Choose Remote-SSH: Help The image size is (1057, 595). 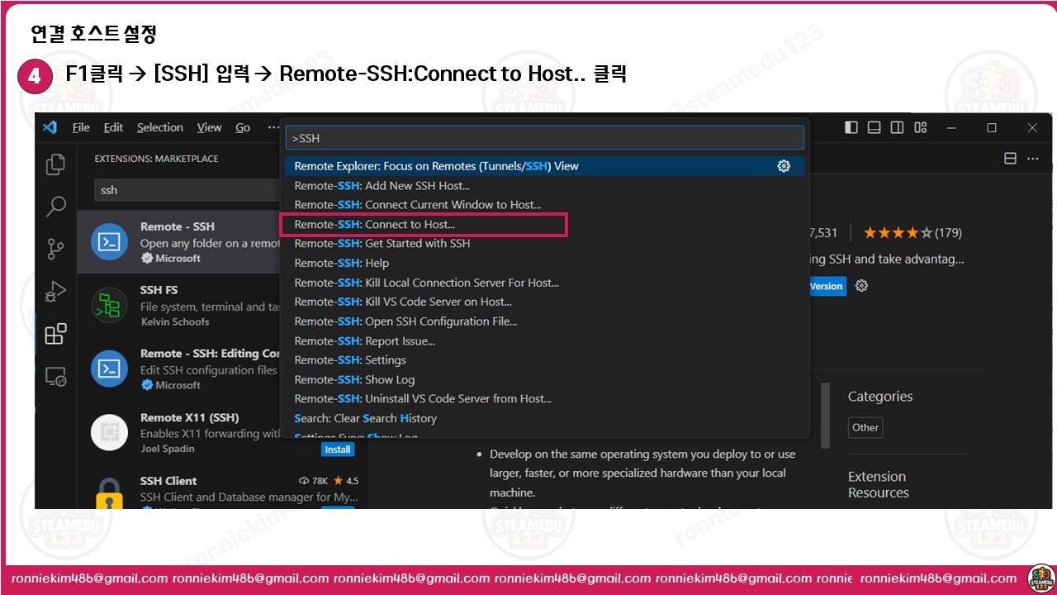tap(545, 263)
